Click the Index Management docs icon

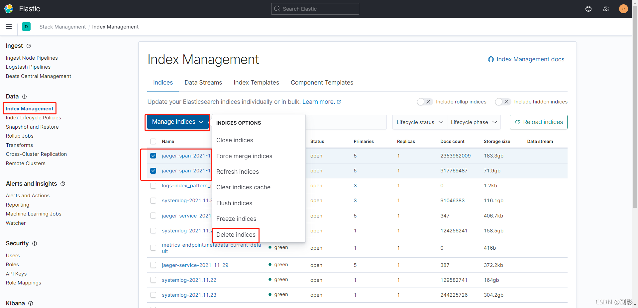coord(491,59)
